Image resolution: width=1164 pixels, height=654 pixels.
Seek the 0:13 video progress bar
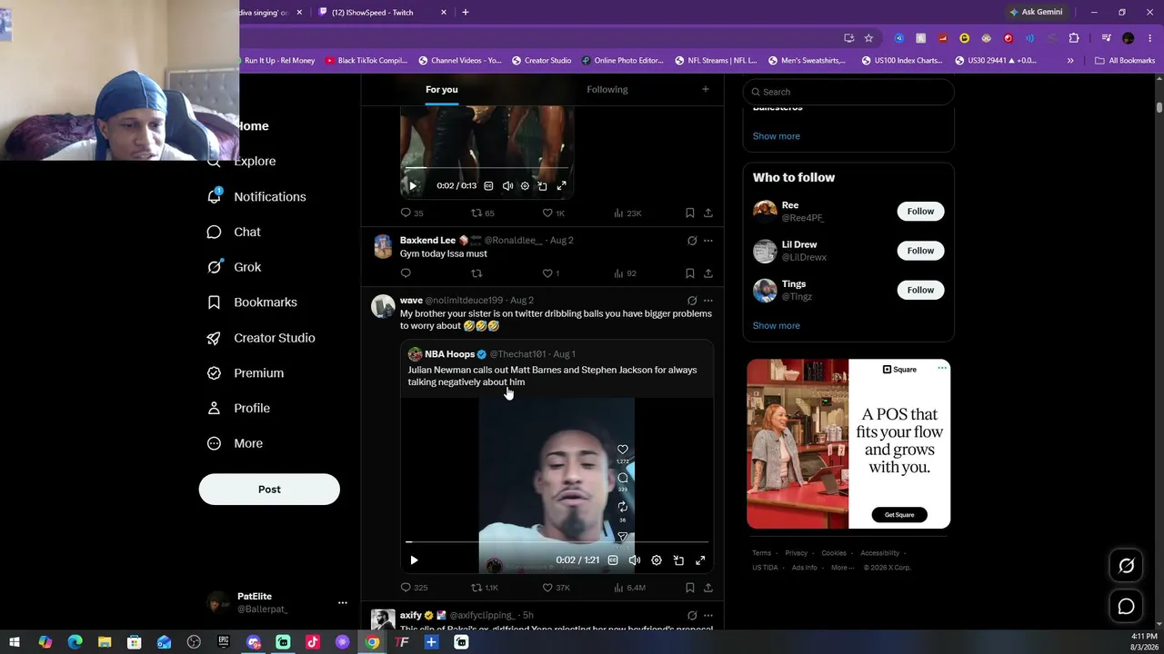click(487, 168)
